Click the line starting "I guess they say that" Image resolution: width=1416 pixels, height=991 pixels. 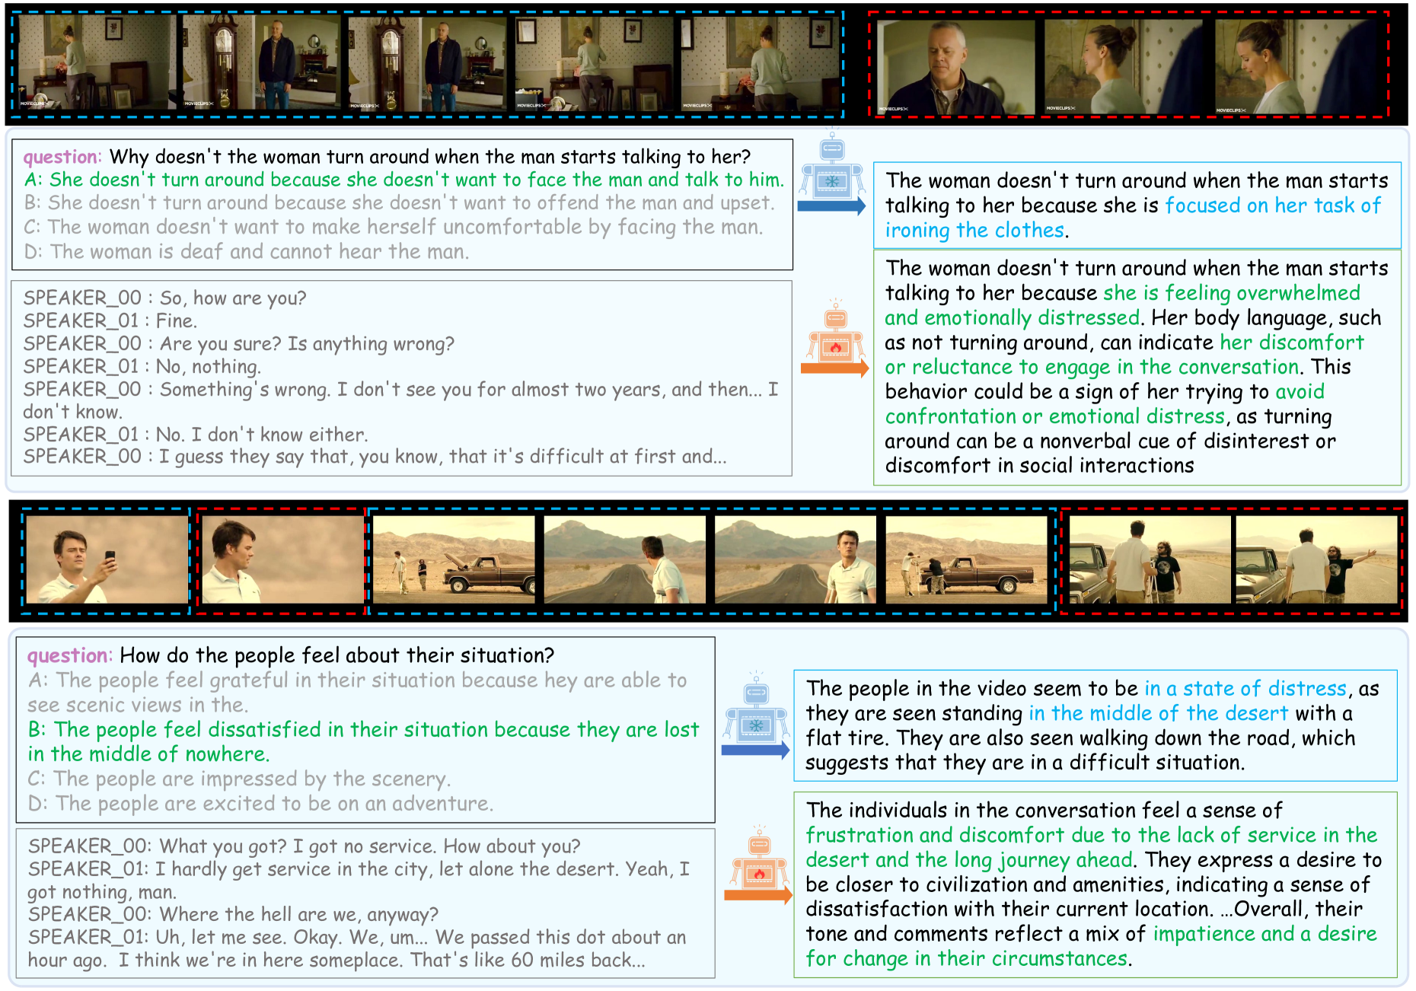pyautogui.click(x=375, y=457)
